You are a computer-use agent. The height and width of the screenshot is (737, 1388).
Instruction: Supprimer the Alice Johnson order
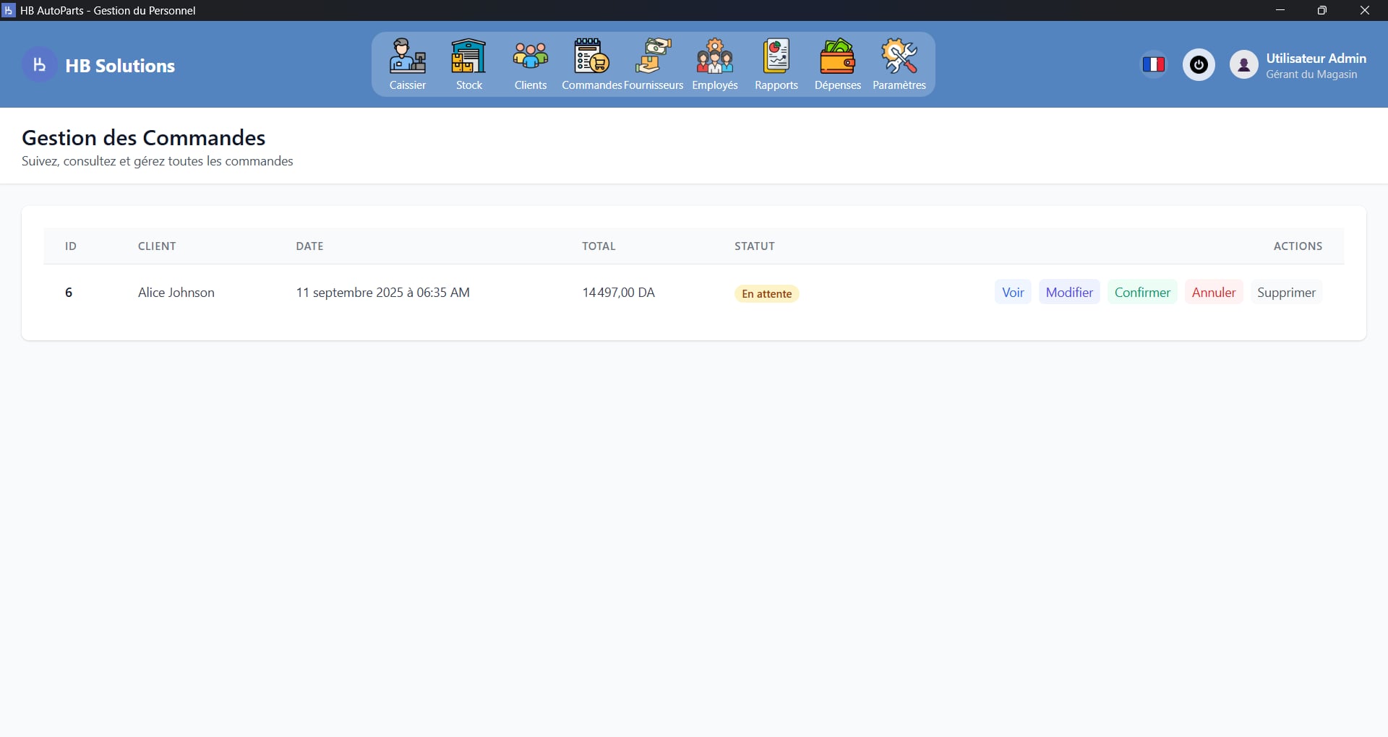tap(1287, 292)
